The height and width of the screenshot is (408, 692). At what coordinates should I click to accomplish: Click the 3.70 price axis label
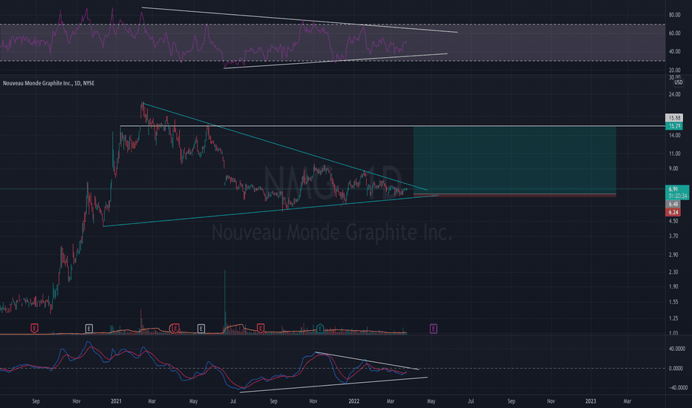pos(673,237)
